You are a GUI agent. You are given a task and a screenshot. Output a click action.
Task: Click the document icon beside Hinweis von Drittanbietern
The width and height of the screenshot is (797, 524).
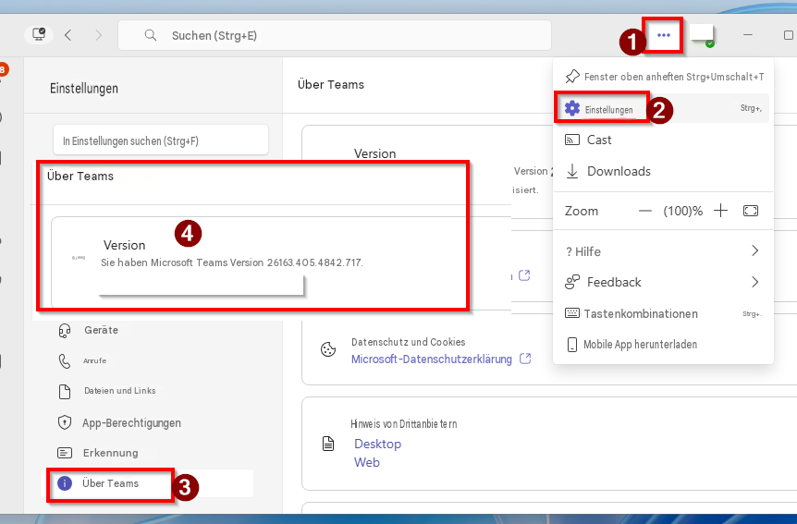coord(328,444)
